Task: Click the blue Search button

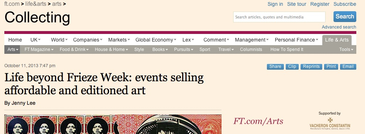Action: [x=345, y=17]
